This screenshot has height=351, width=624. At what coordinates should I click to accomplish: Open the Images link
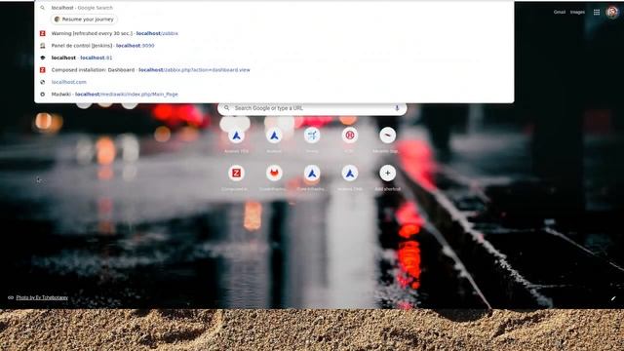click(x=577, y=13)
